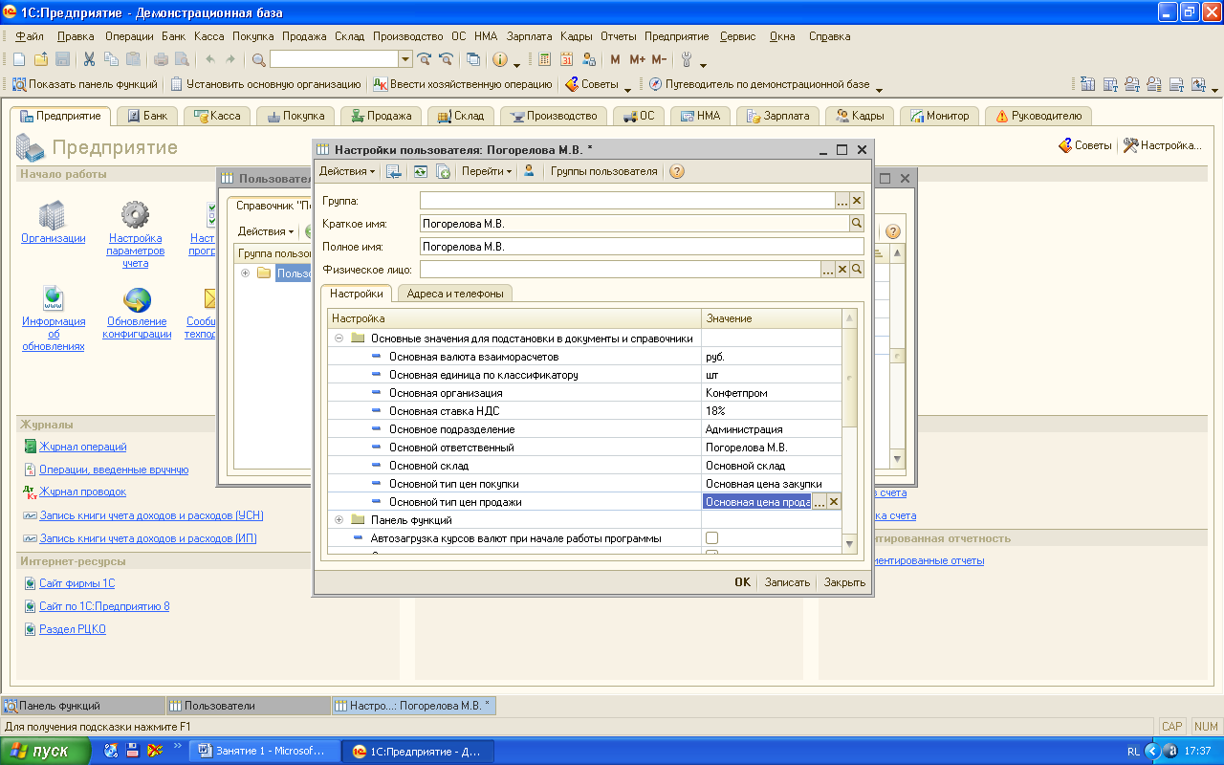1224x765 pixels.
Task: Click the settings table vertical scrollbar
Action: (x=850, y=430)
